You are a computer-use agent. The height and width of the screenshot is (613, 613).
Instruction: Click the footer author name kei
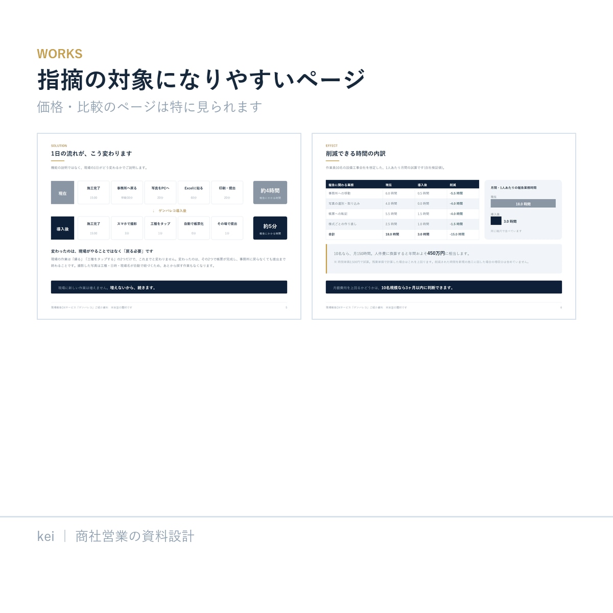[x=45, y=536]
